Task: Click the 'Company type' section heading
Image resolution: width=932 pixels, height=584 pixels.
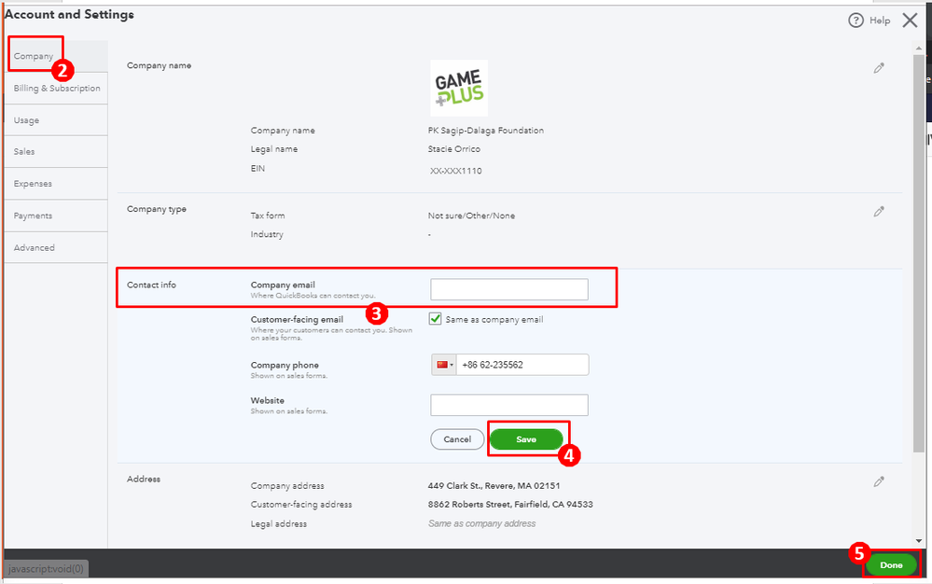Action: (157, 209)
